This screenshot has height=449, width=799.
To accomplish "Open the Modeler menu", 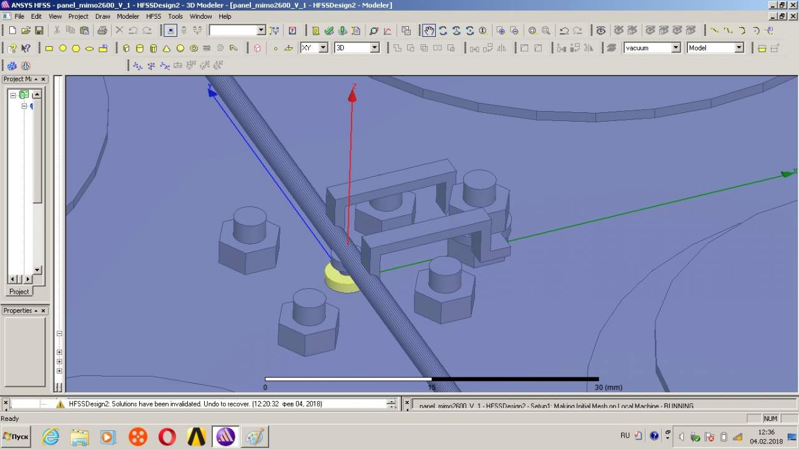I will click(x=128, y=16).
